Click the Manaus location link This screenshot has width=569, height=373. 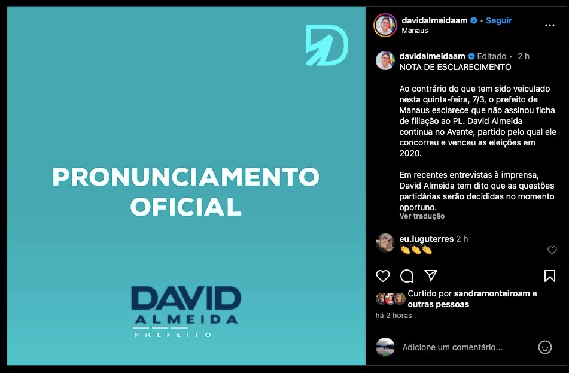[415, 31]
